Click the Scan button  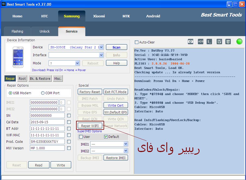point(116,47)
